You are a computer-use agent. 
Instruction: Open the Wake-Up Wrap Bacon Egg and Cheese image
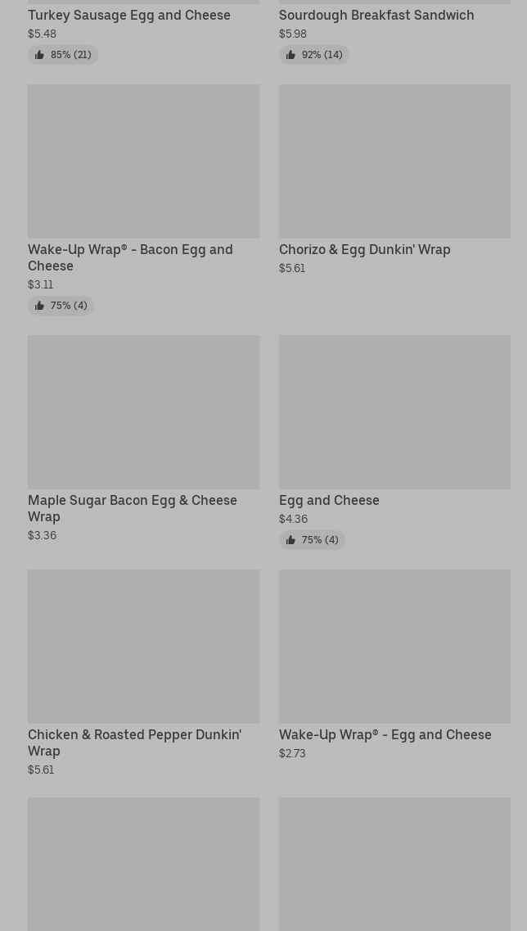click(x=143, y=161)
